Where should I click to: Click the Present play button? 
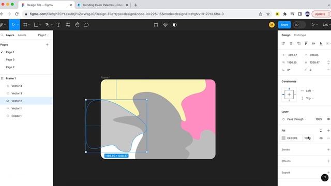[313, 25]
